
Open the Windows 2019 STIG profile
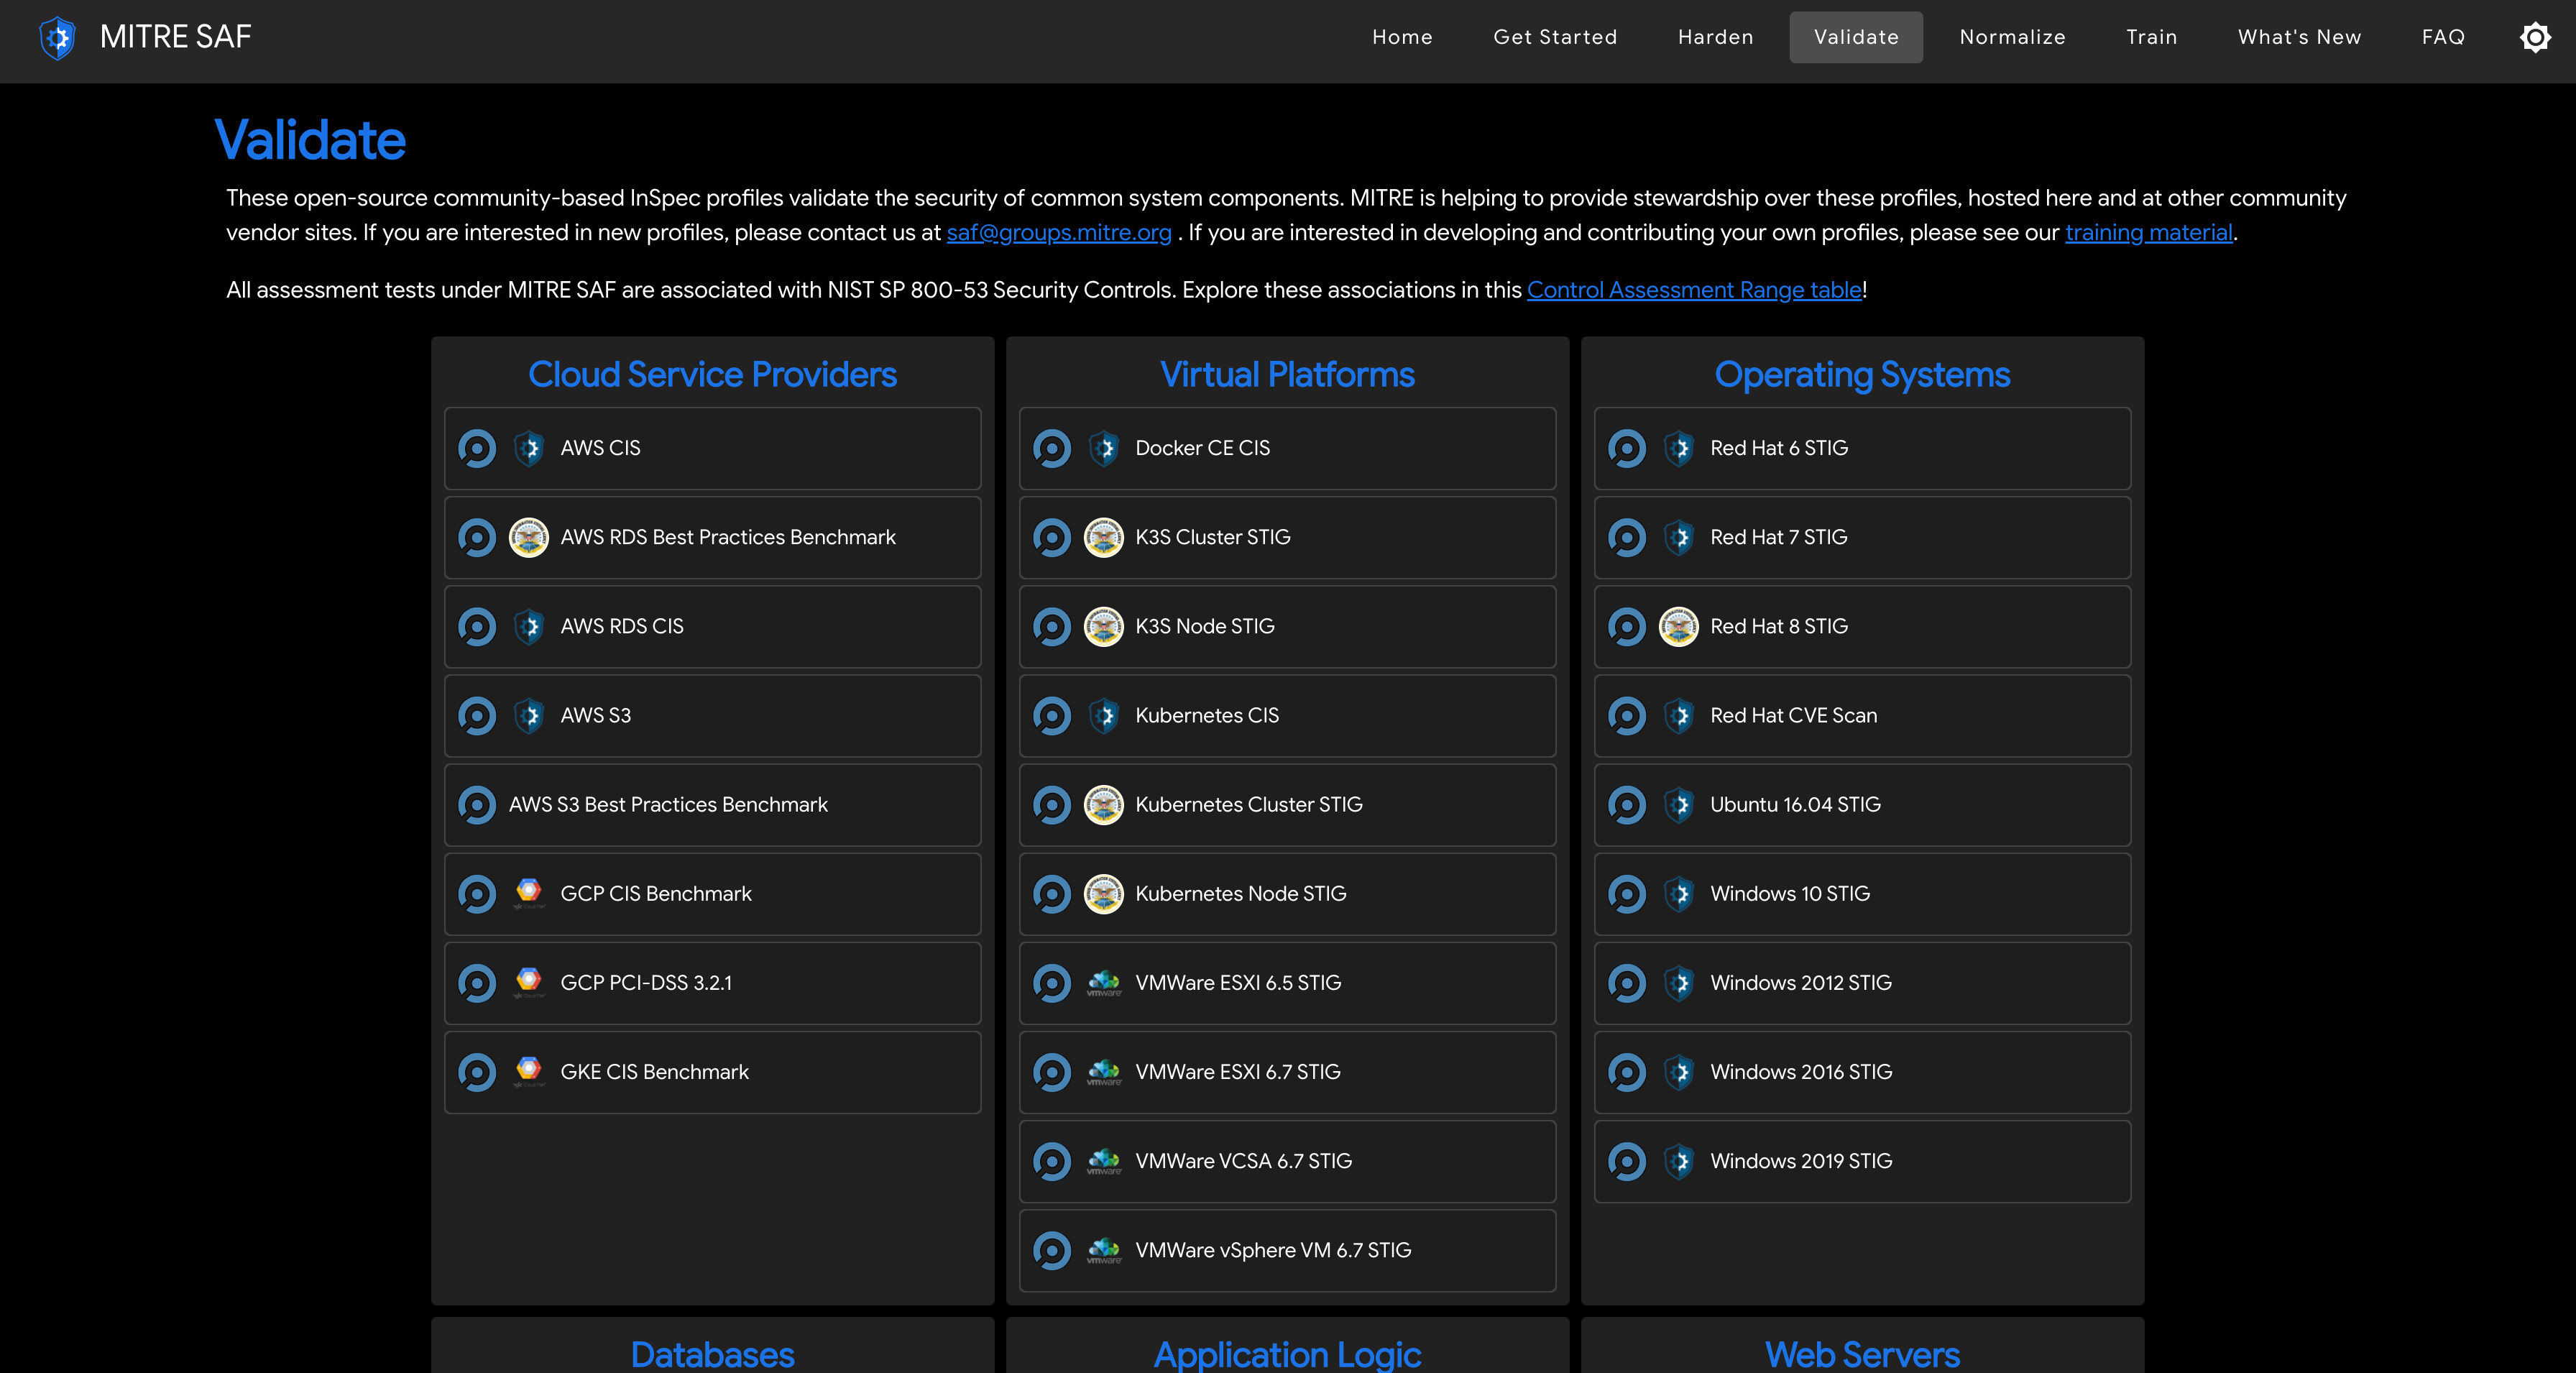coord(1863,1161)
